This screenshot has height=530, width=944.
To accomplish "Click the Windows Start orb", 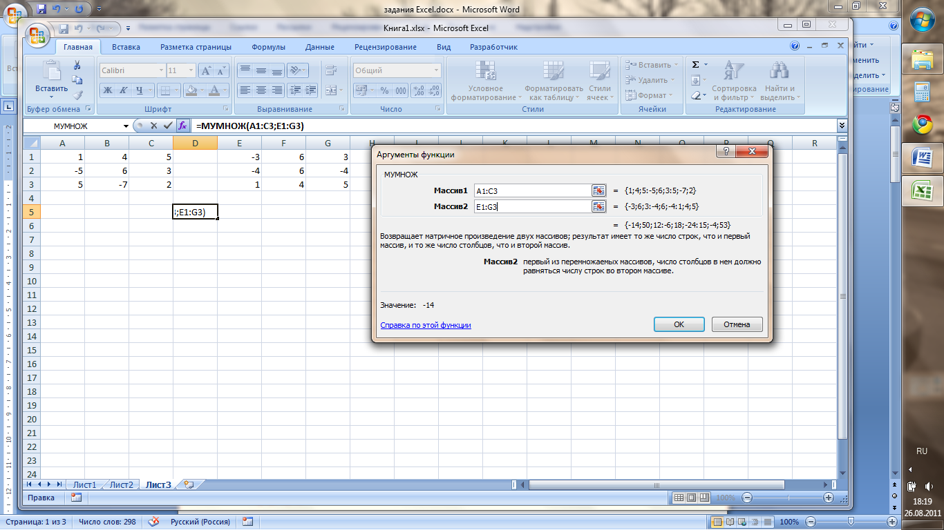I will point(922,19).
